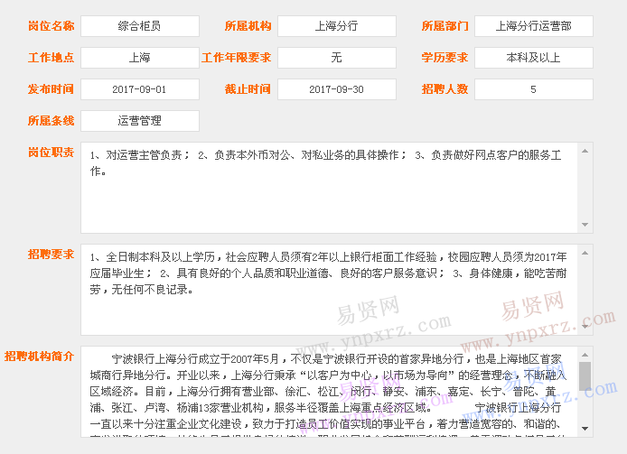Focus the 工作年限要求 field showing 无
The width and height of the screenshot is (627, 454).
tap(336, 58)
